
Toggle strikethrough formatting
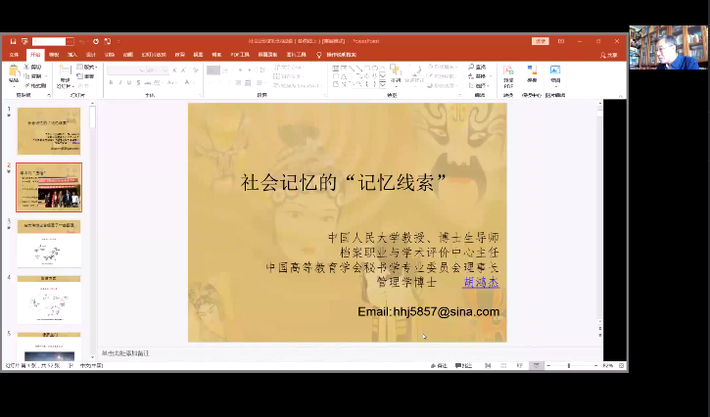coord(148,82)
